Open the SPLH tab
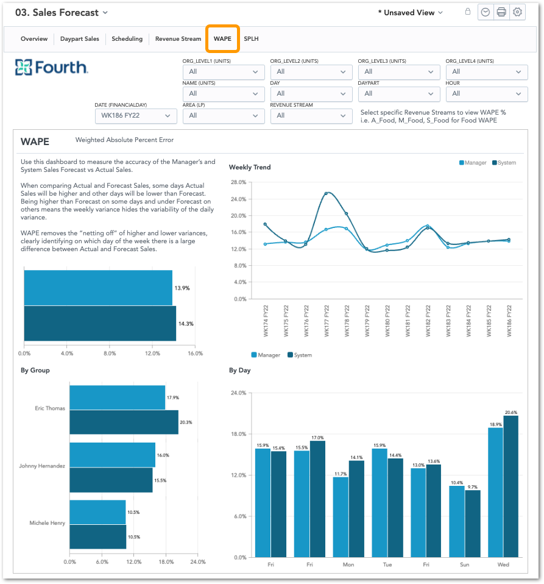 [x=251, y=39]
